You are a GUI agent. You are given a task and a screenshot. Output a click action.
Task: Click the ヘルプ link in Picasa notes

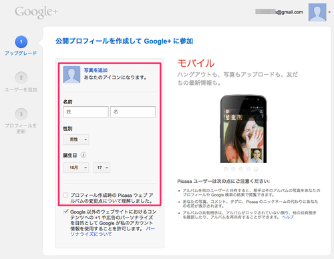(288, 217)
